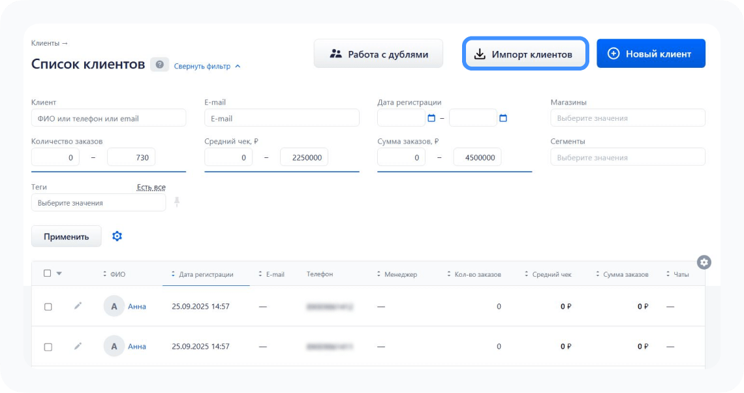Switch the Есть все tag matching mode

coord(150,187)
